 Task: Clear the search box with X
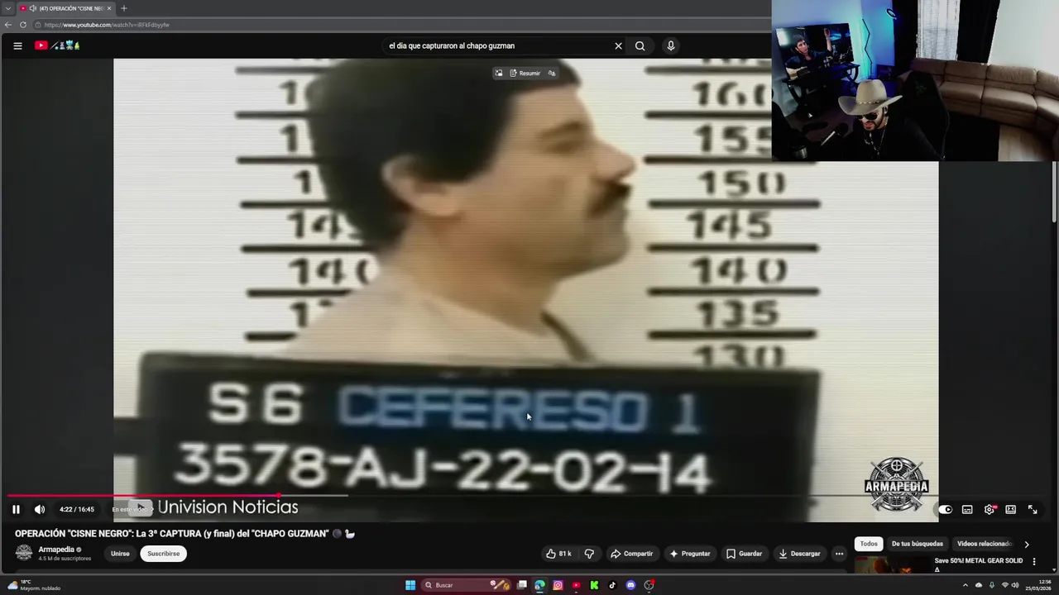coord(618,45)
